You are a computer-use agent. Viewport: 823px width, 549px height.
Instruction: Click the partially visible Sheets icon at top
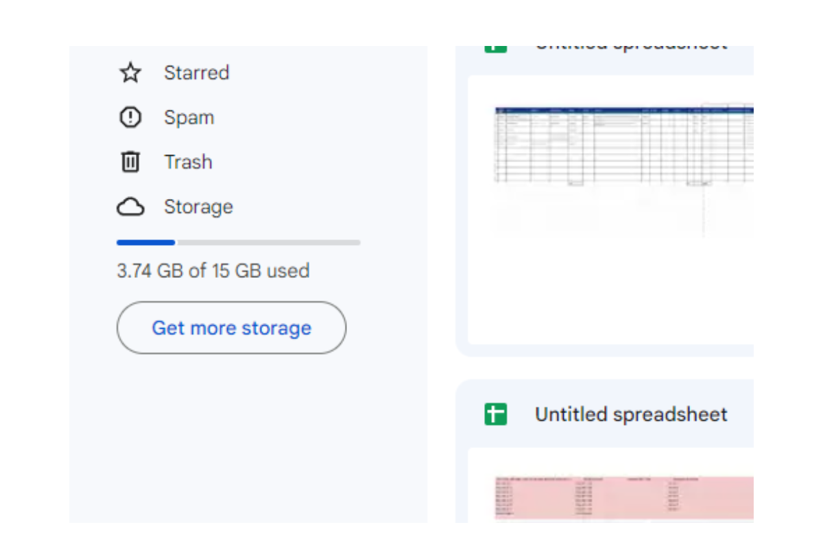point(495,49)
